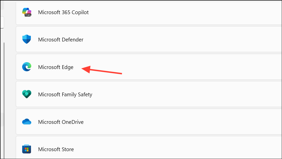Expand the Microsoft Edge row card
This screenshot has width=282, height=159.
(149, 67)
